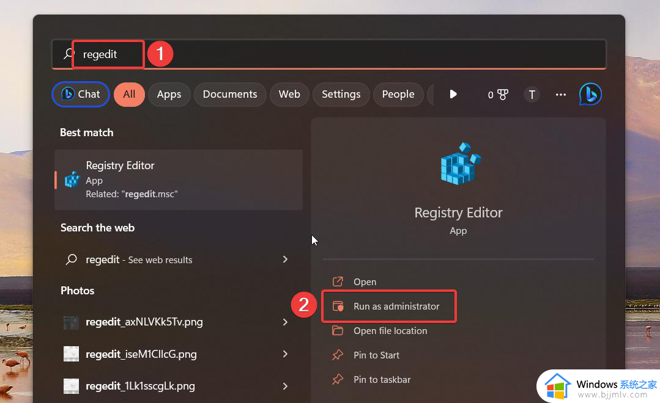Switch to the Settings filter tab
660x403 pixels.
[341, 94]
